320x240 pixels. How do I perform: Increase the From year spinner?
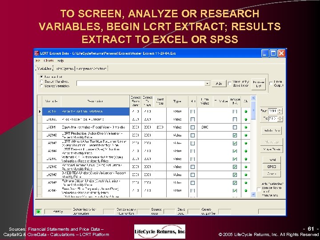(x=280, y=109)
